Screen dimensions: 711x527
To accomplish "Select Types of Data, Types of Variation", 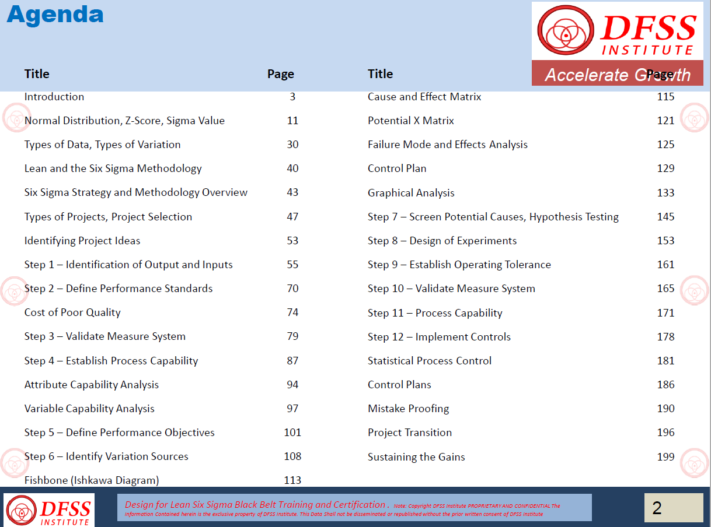I will click(x=103, y=145).
